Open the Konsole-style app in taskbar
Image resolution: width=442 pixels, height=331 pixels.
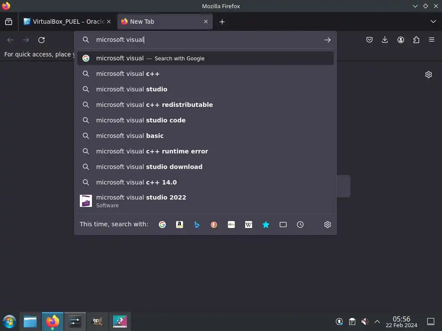pyautogui.click(x=120, y=322)
